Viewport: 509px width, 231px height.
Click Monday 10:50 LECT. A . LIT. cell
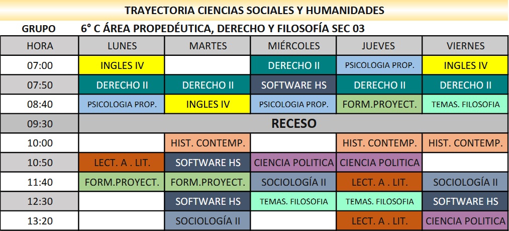coord(122,163)
